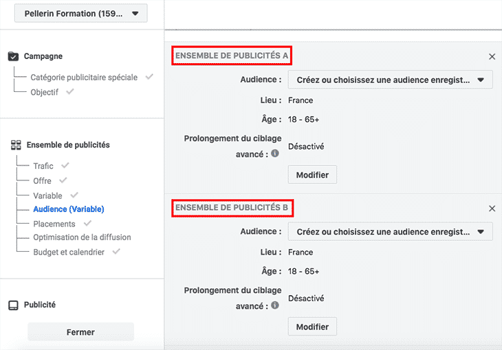Click the Publicité section icon
The width and height of the screenshot is (502, 350).
pos(13,305)
